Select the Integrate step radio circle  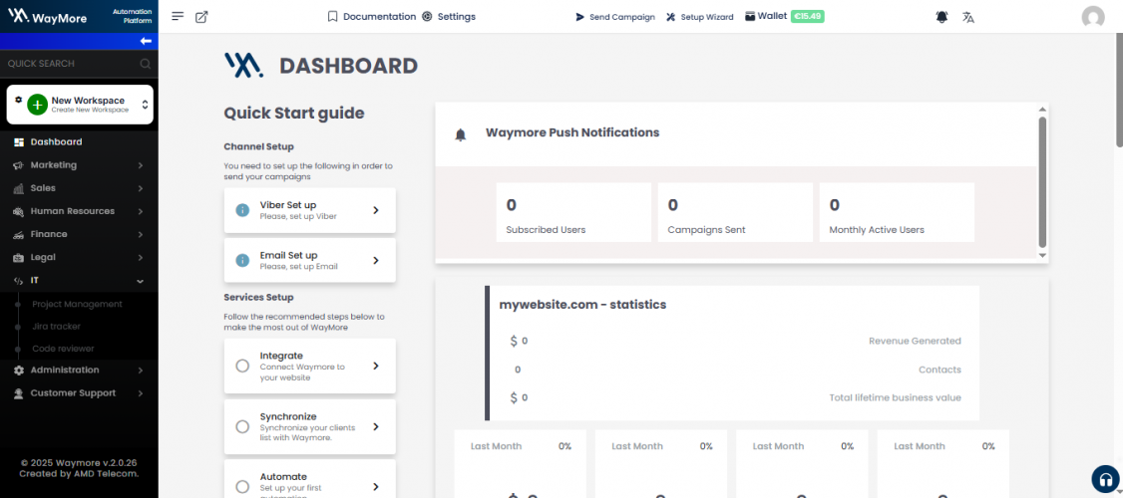242,366
